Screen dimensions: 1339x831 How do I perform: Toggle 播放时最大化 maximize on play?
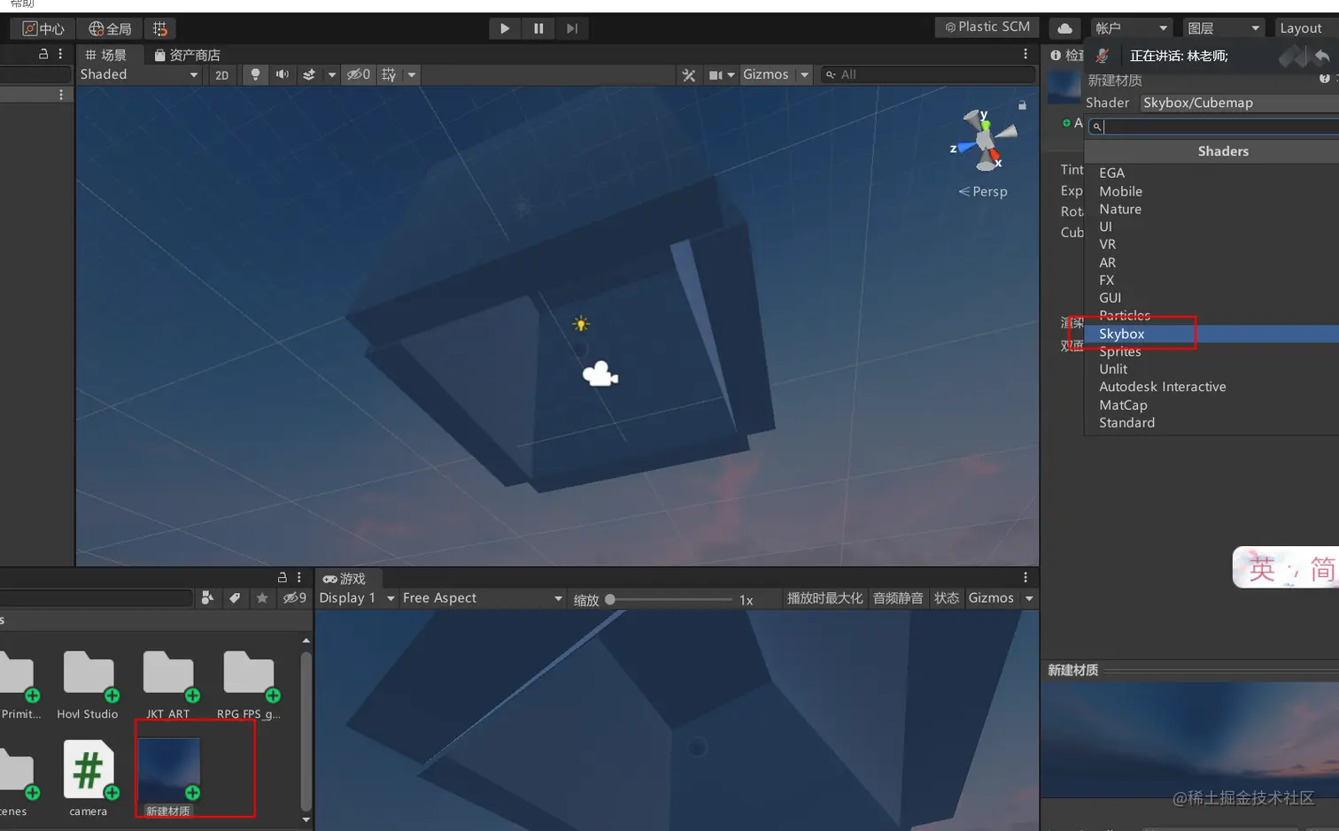pos(824,598)
